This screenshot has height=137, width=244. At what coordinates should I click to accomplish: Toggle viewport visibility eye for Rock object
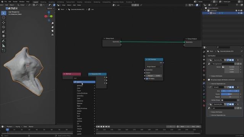239,13
